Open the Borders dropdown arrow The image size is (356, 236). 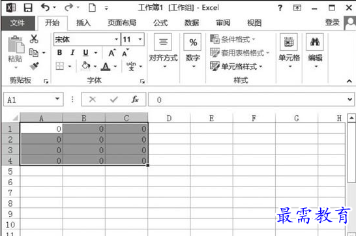[70, 66]
